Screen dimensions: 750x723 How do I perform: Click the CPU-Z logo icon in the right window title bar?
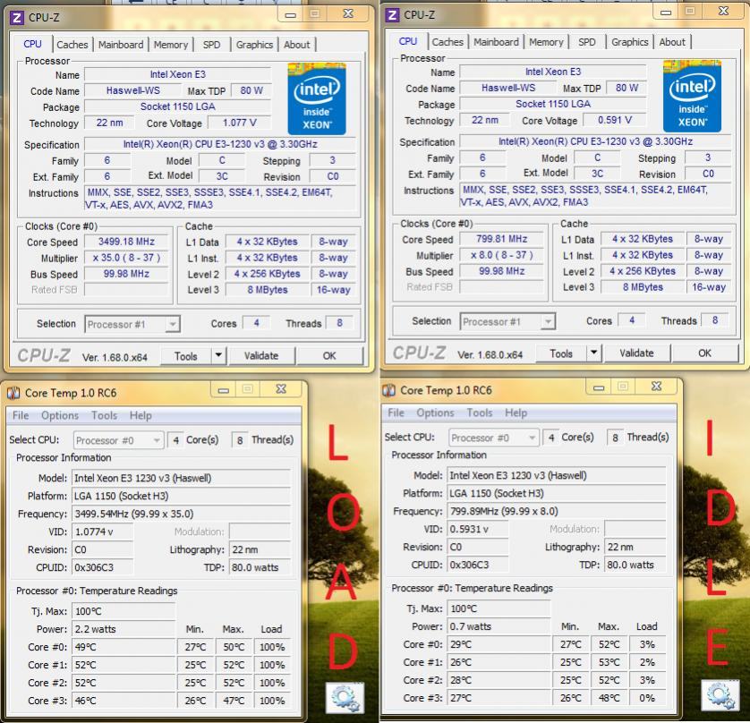pos(392,15)
